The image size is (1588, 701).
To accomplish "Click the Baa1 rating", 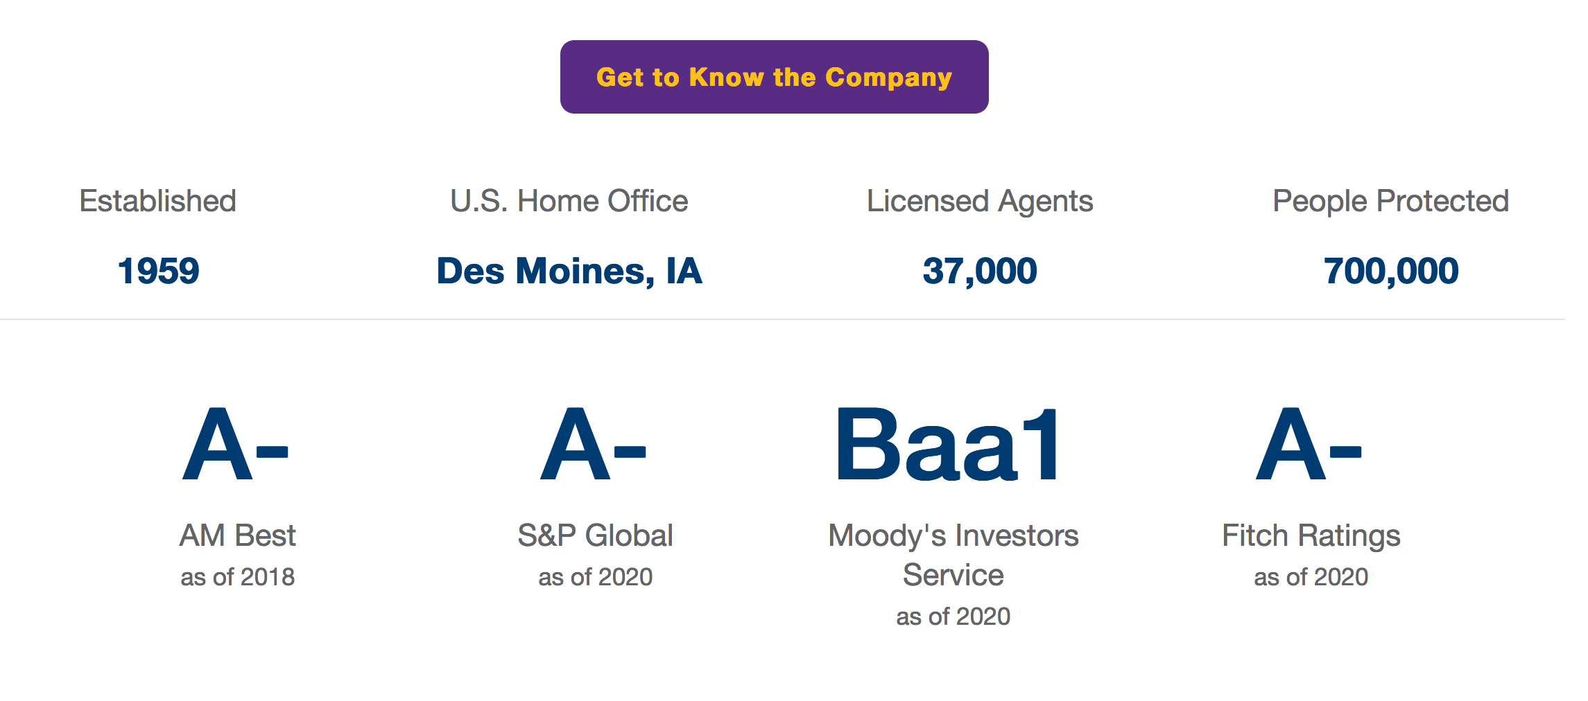I will (947, 445).
